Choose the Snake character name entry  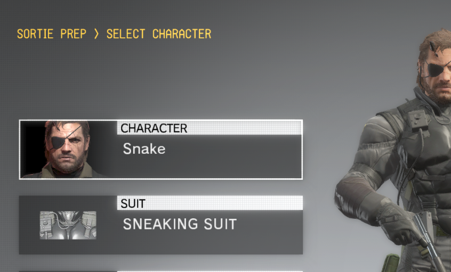click(x=144, y=149)
